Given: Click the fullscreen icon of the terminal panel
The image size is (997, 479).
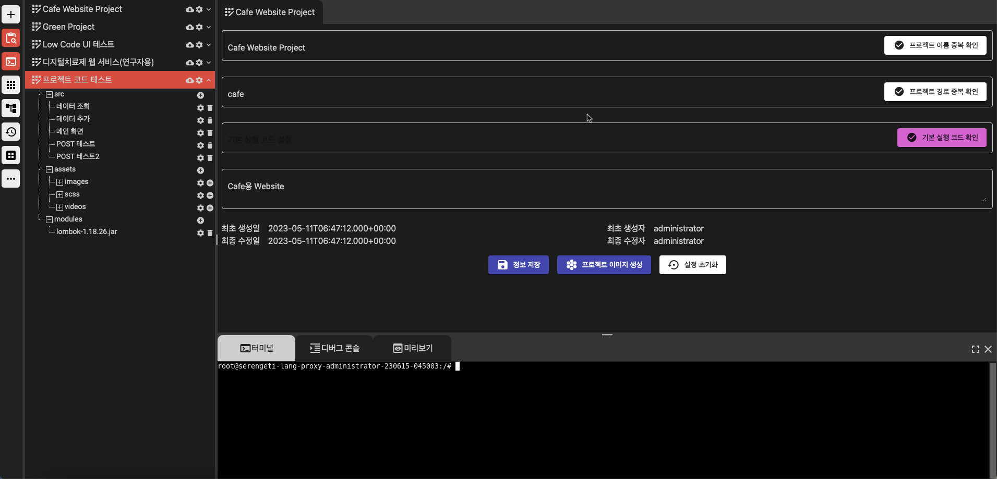Looking at the screenshot, I should click(975, 349).
